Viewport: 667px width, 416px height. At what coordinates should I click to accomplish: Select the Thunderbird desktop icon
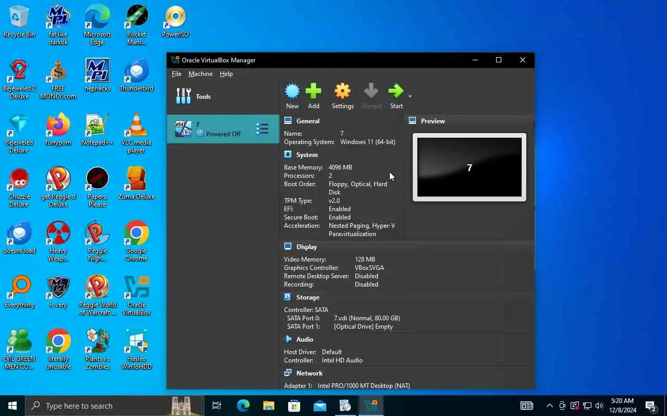[x=137, y=76]
